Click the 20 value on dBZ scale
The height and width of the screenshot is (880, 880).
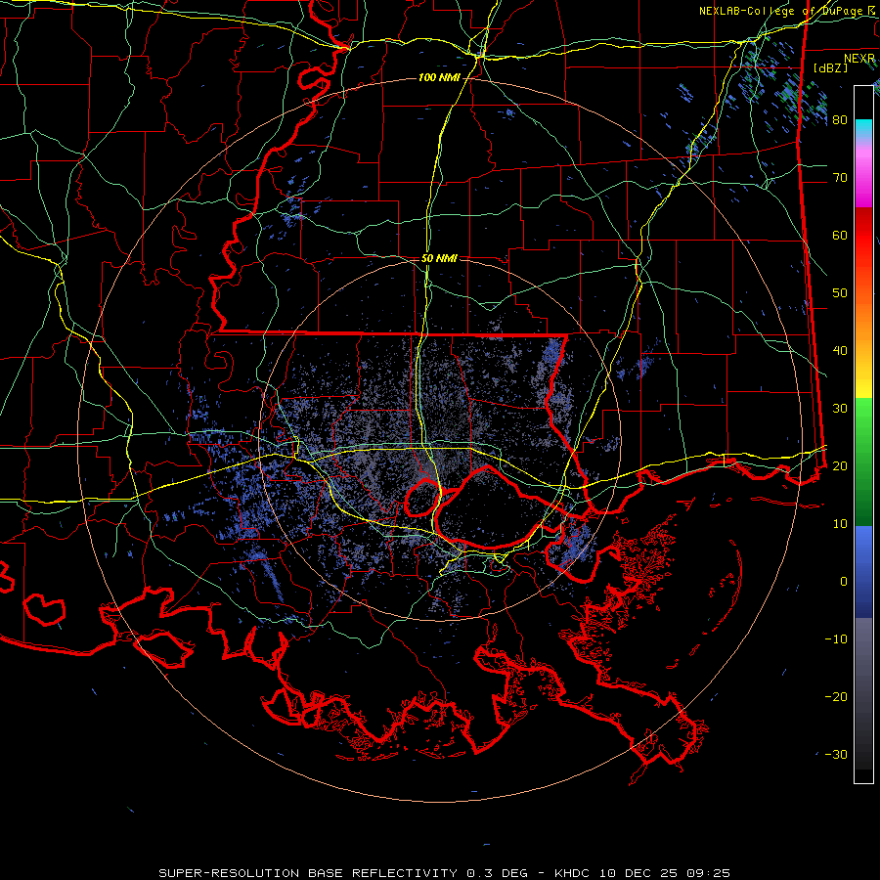click(x=840, y=465)
